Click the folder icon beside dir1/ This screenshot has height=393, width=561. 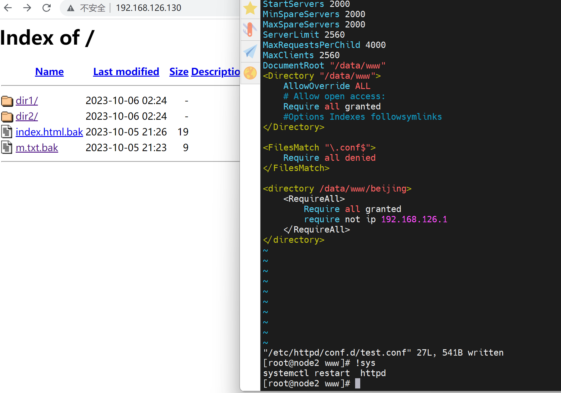[x=7, y=101]
